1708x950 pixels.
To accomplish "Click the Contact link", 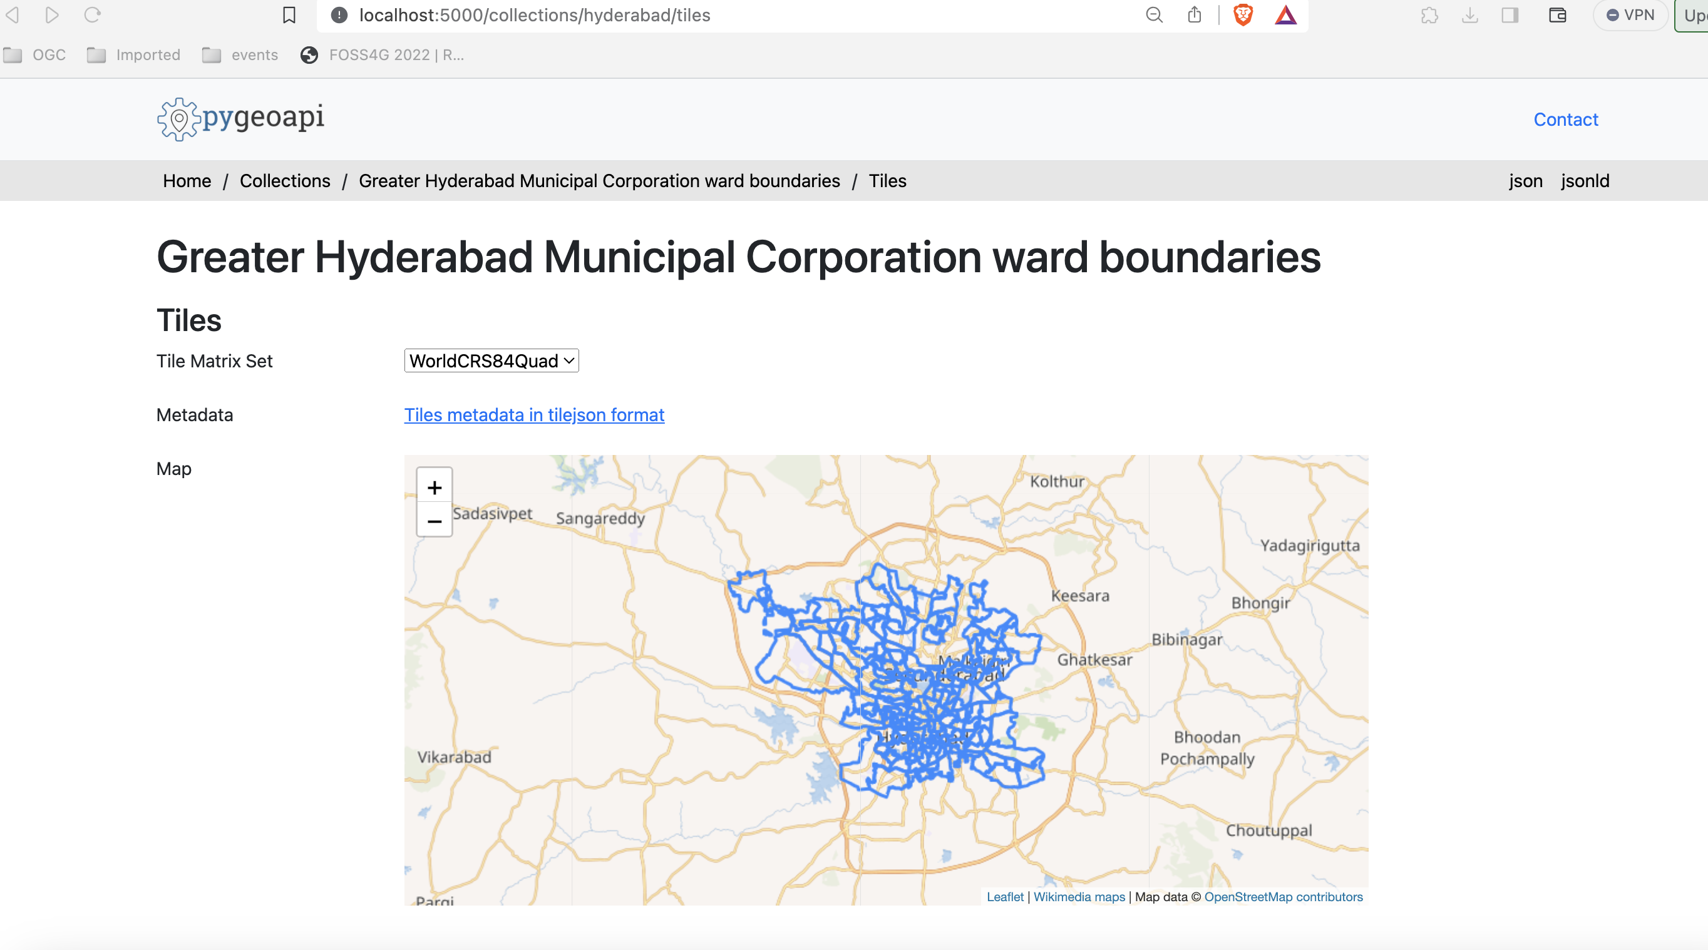I will point(1565,120).
